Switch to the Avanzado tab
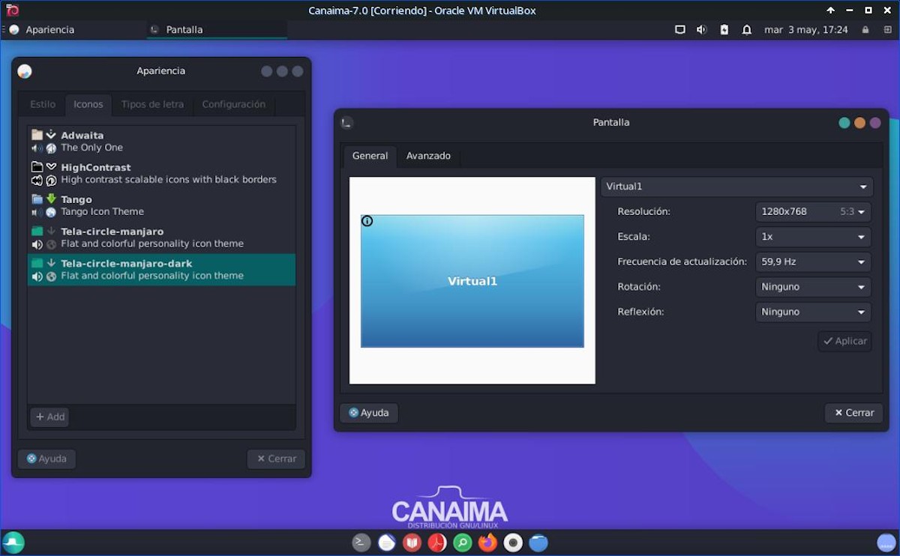The image size is (900, 556). (x=428, y=156)
